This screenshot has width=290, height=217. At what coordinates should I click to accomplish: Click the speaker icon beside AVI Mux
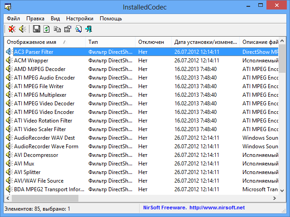click(10, 164)
